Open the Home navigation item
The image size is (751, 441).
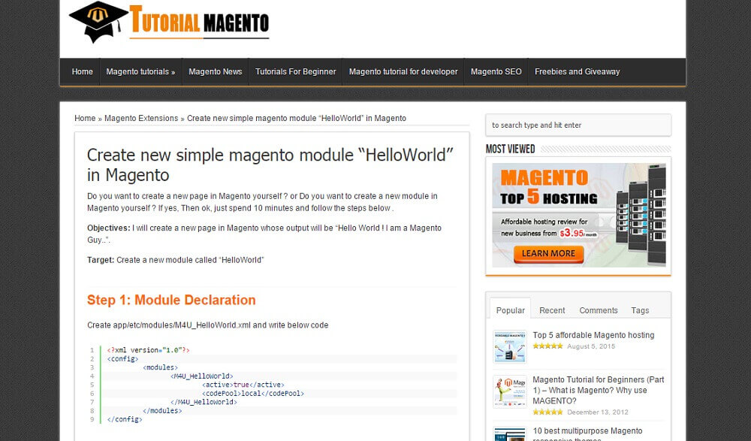point(82,72)
